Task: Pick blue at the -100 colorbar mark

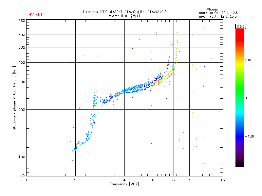Action: point(240,136)
